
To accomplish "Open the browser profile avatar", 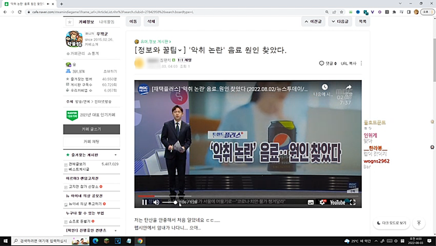I will click(x=416, y=12).
